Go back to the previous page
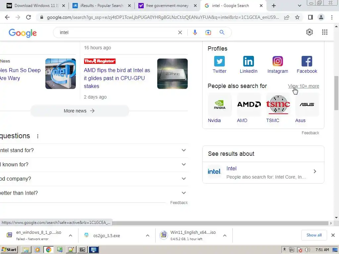This screenshot has width=339, height=254. click(7, 17)
